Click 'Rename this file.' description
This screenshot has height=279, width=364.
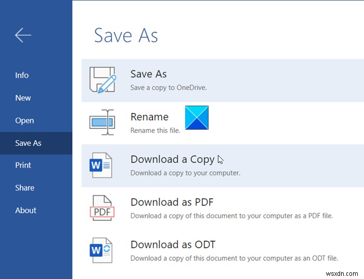[x=155, y=130]
